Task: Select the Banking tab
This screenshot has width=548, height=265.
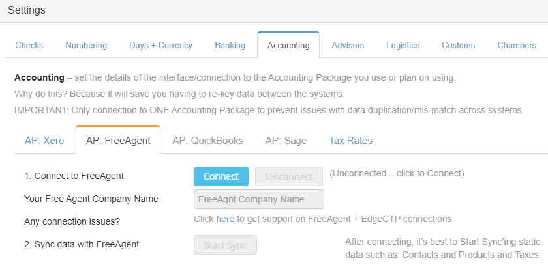Action: click(230, 46)
